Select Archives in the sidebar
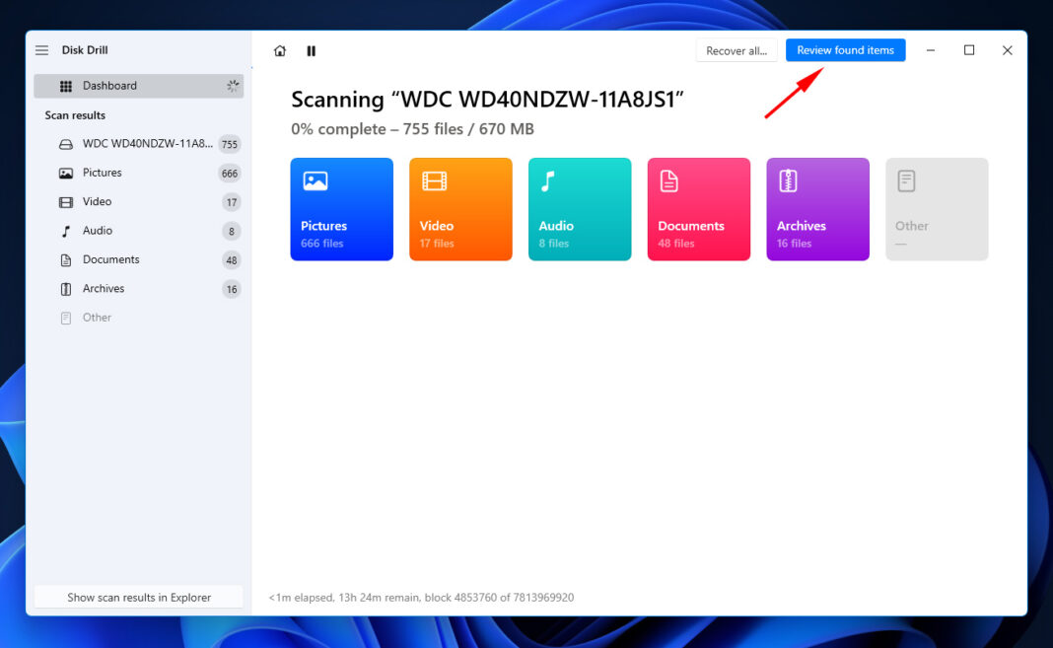 point(104,289)
